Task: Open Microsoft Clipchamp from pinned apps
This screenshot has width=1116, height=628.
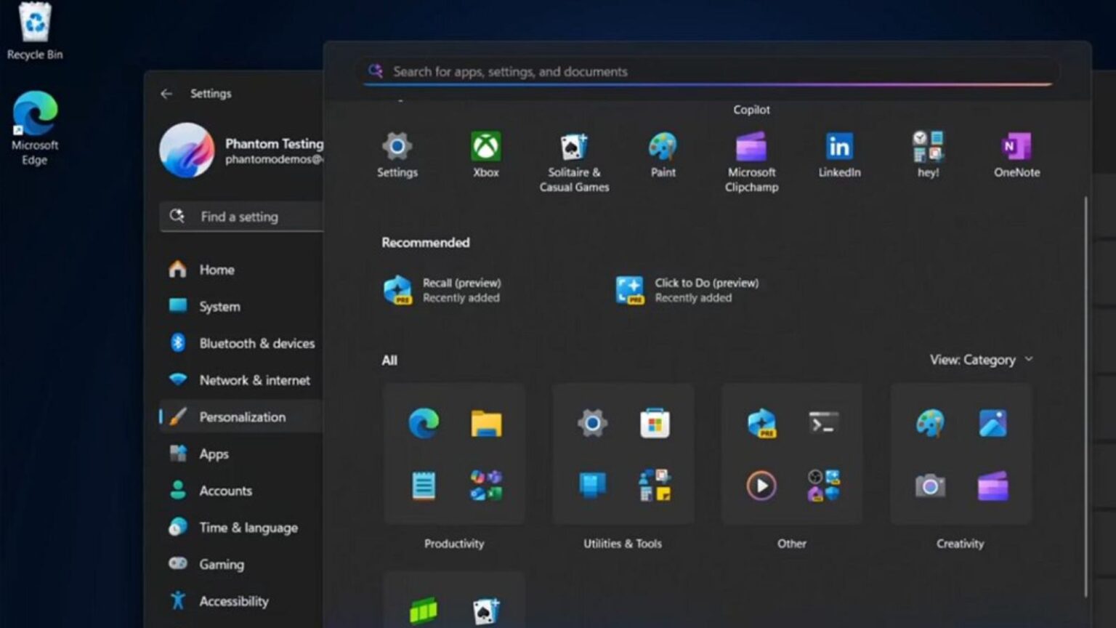Action: [x=751, y=162]
